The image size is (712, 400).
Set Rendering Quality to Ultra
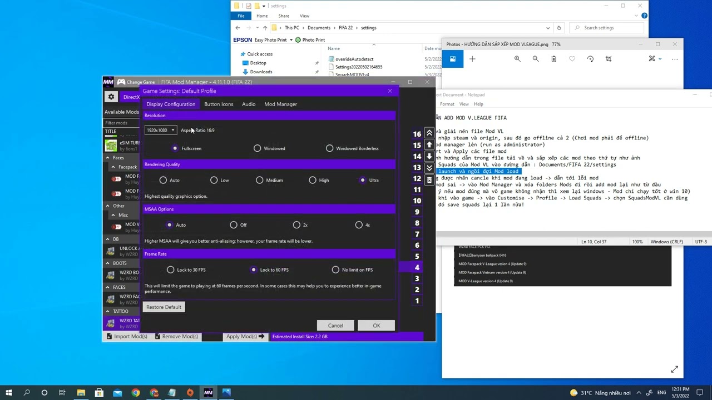[x=369, y=180]
